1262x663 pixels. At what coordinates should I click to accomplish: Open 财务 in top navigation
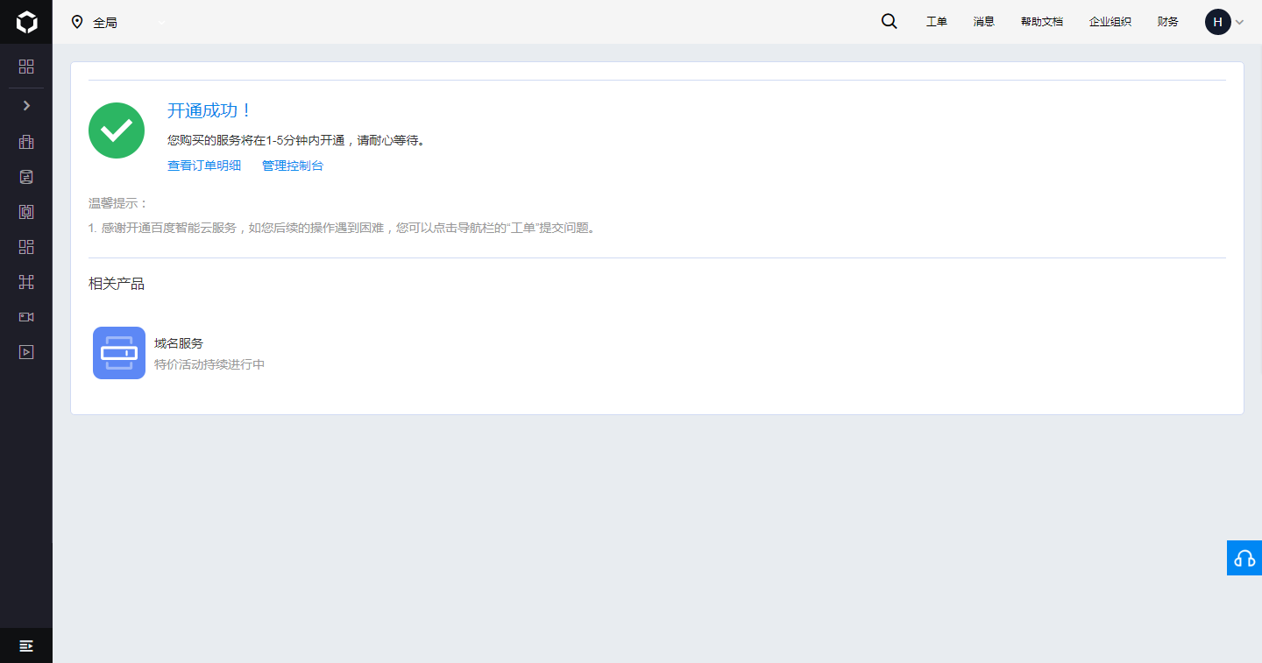(x=1168, y=22)
